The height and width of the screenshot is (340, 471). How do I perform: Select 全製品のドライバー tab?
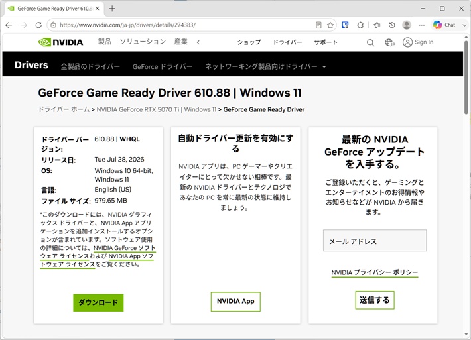click(x=90, y=66)
